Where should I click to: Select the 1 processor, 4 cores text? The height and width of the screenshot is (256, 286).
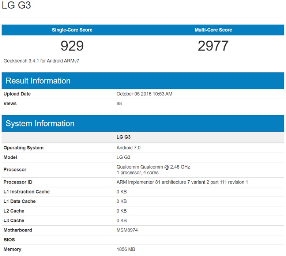coord(138,173)
